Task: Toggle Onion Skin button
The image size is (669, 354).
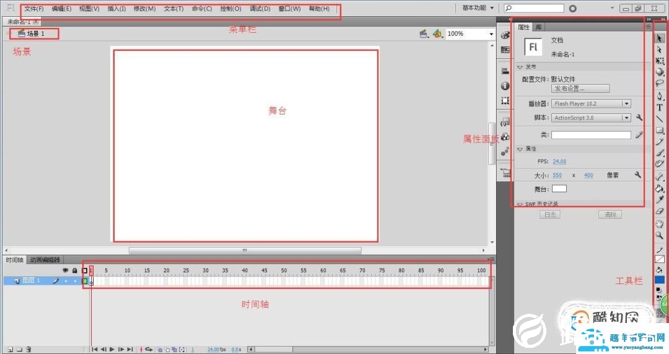Action: coord(160,350)
